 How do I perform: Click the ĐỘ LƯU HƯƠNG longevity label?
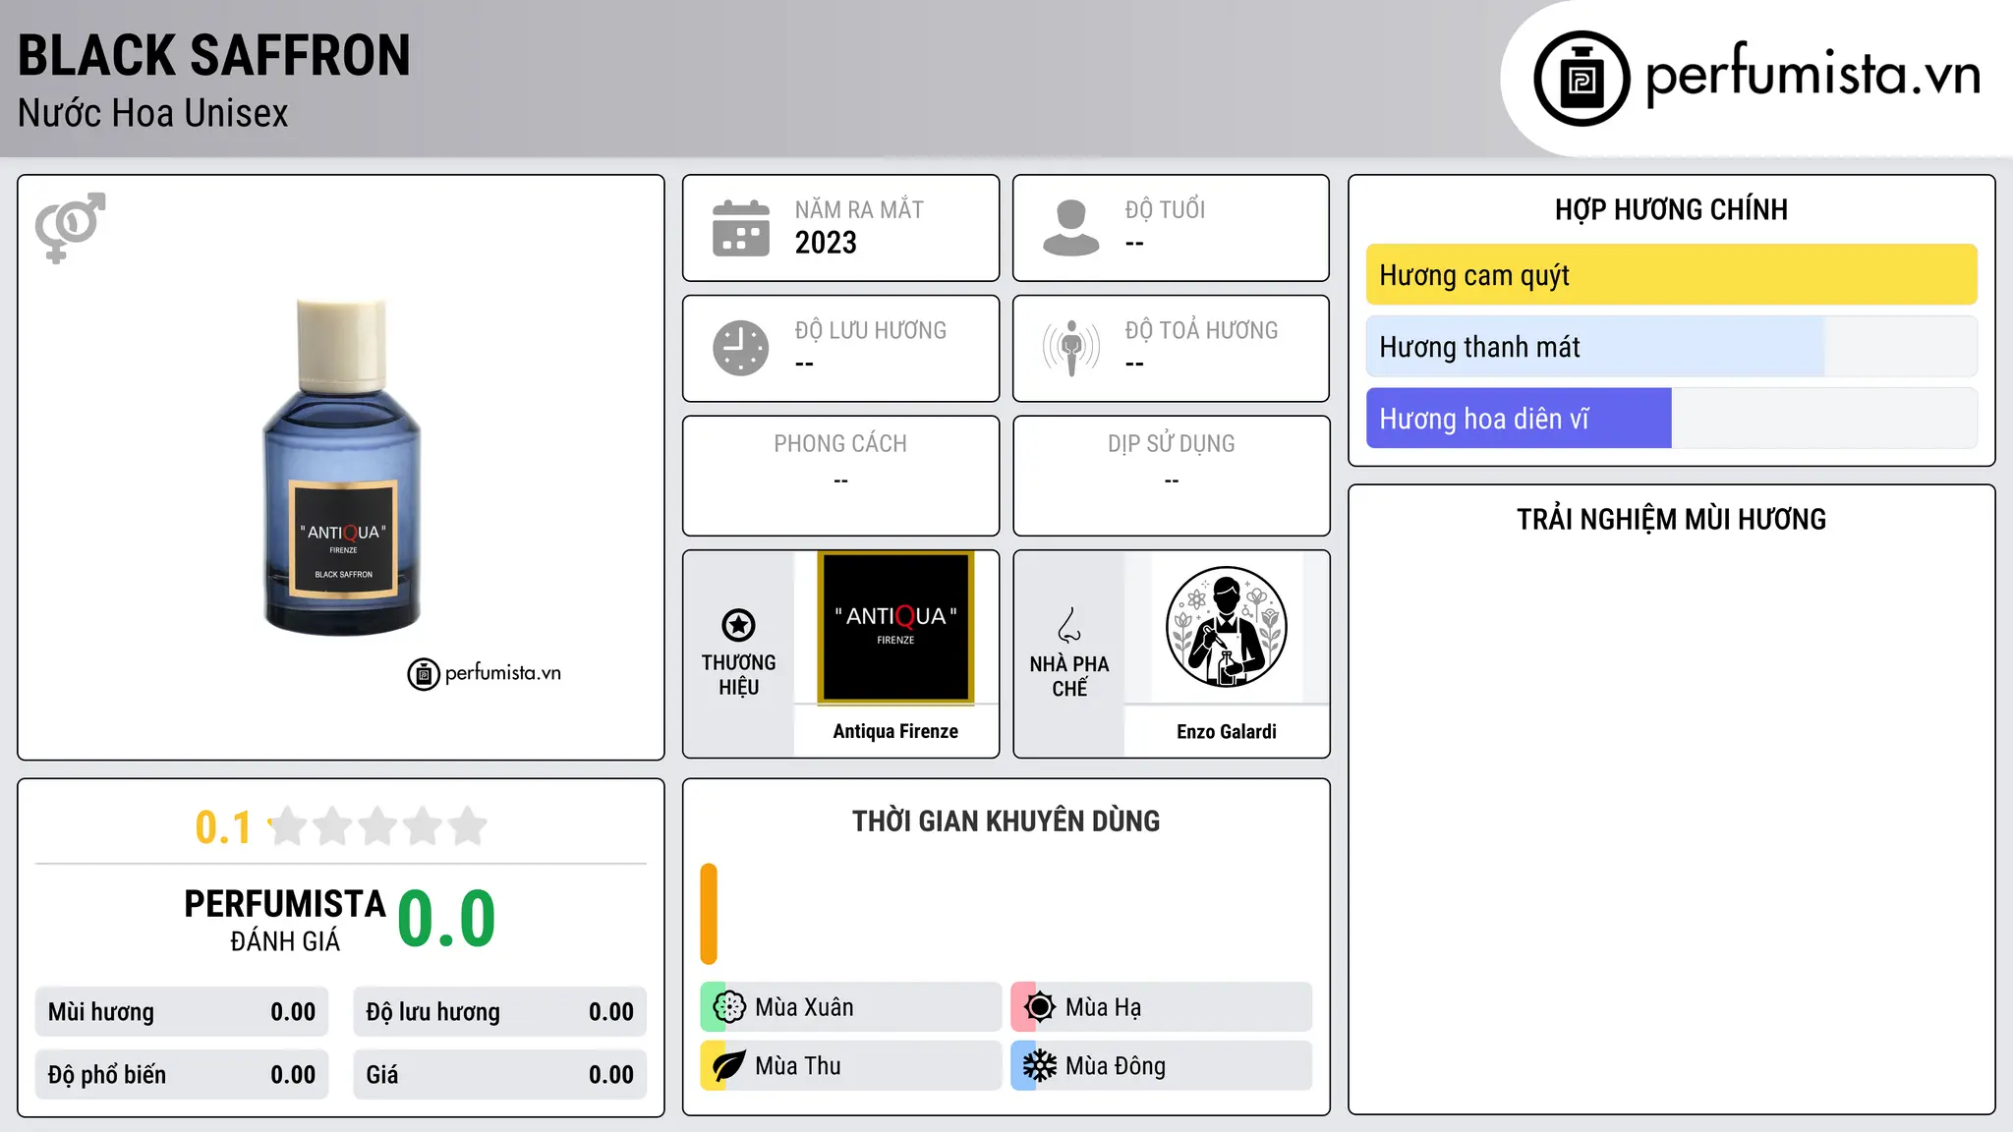[x=871, y=330]
